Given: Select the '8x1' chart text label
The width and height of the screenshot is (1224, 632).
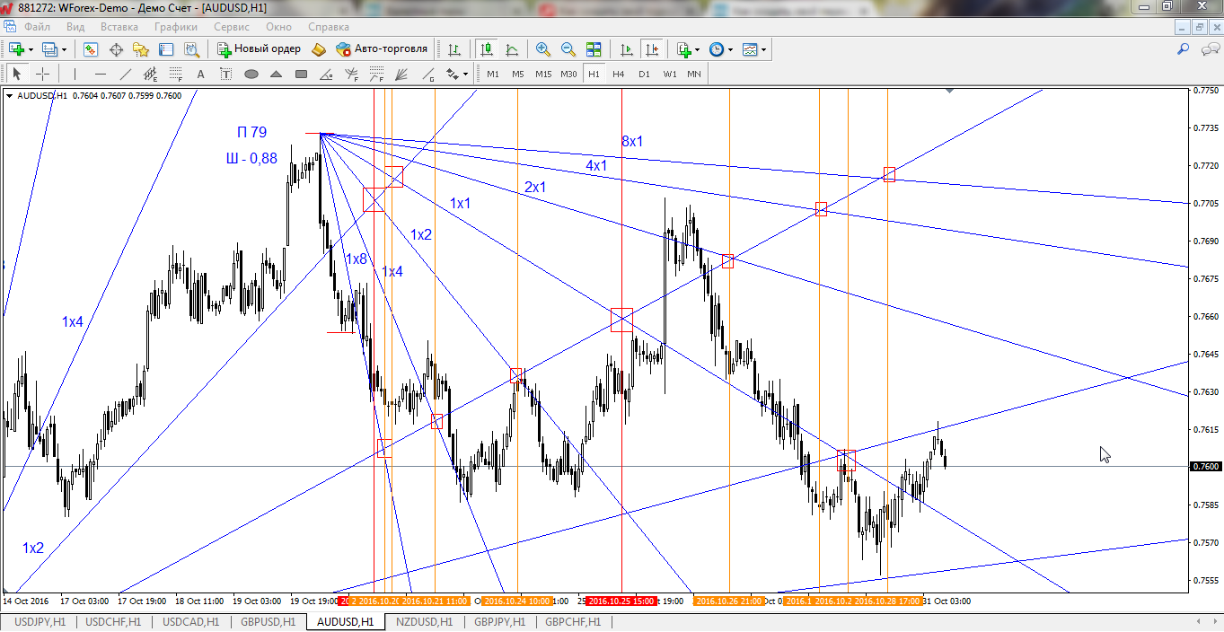Looking at the screenshot, I should click(x=632, y=142).
